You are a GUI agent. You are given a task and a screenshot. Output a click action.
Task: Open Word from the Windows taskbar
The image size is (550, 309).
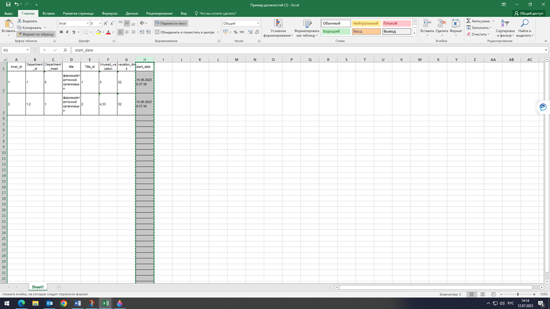[77, 303]
